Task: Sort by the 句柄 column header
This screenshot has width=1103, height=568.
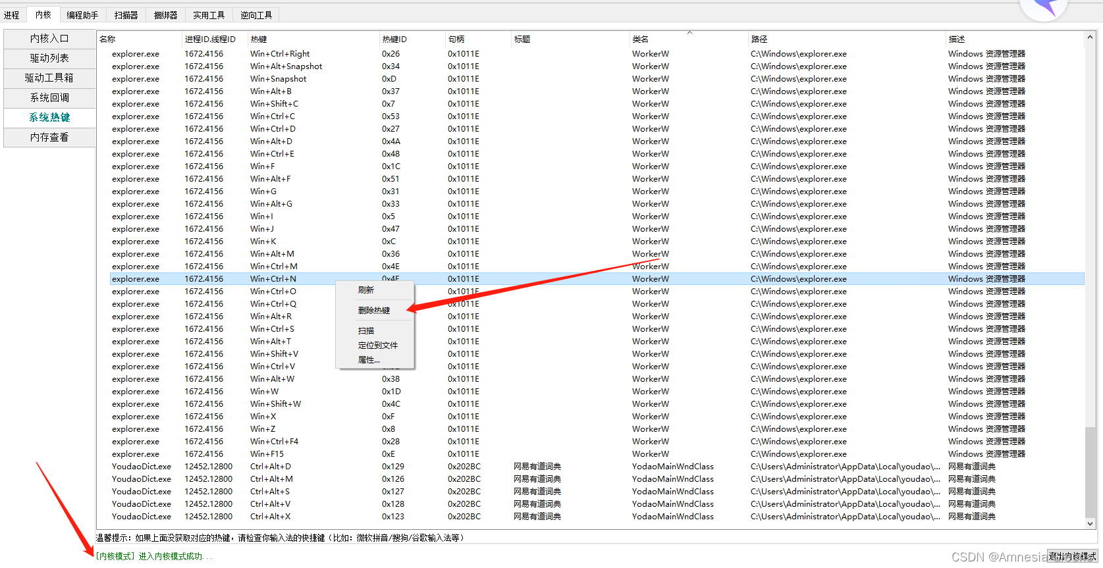Action: [x=478, y=39]
